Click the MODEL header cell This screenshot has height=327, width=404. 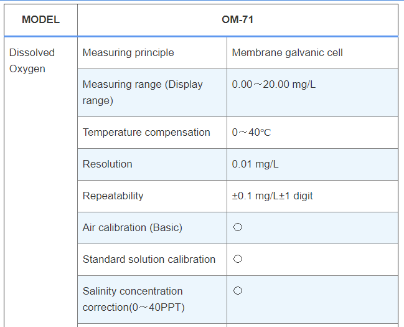tap(40, 20)
